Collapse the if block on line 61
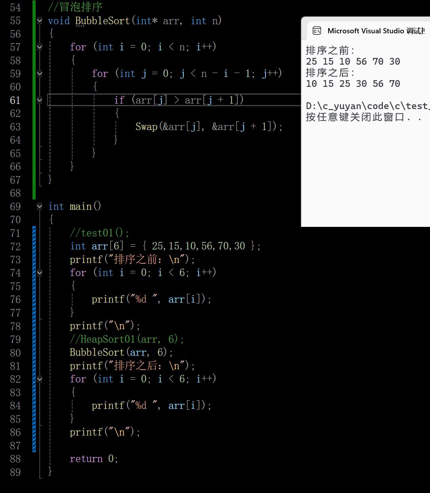 click(x=39, y=100)
